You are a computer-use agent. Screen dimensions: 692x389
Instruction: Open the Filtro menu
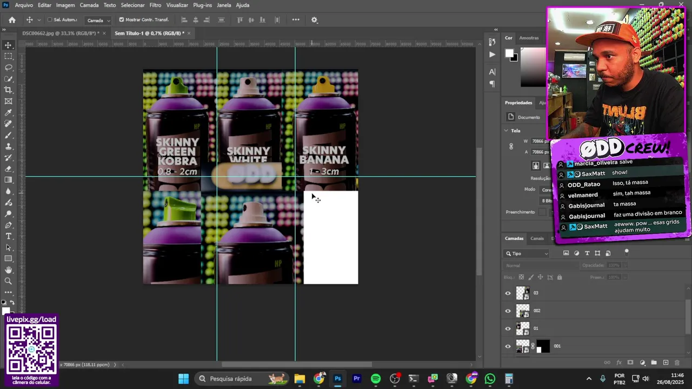[155, 5]
